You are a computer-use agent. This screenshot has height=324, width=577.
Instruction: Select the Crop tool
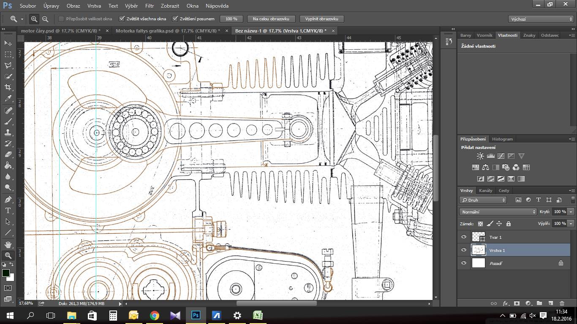[x=8, y=87]
